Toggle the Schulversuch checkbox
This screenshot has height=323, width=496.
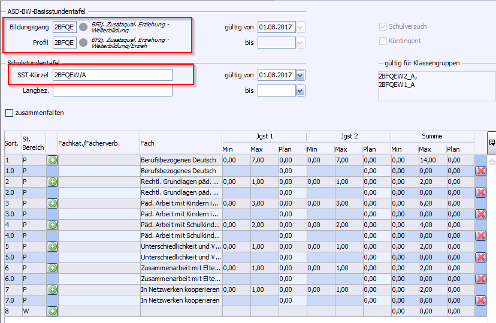click(383, 27)
